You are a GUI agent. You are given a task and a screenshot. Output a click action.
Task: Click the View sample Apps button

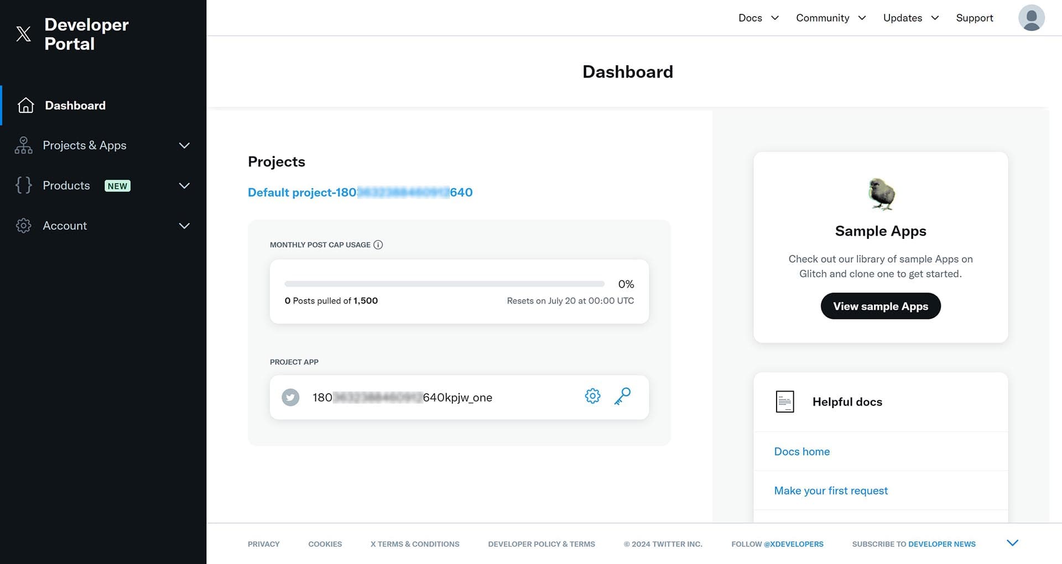[x=880, y=306]
